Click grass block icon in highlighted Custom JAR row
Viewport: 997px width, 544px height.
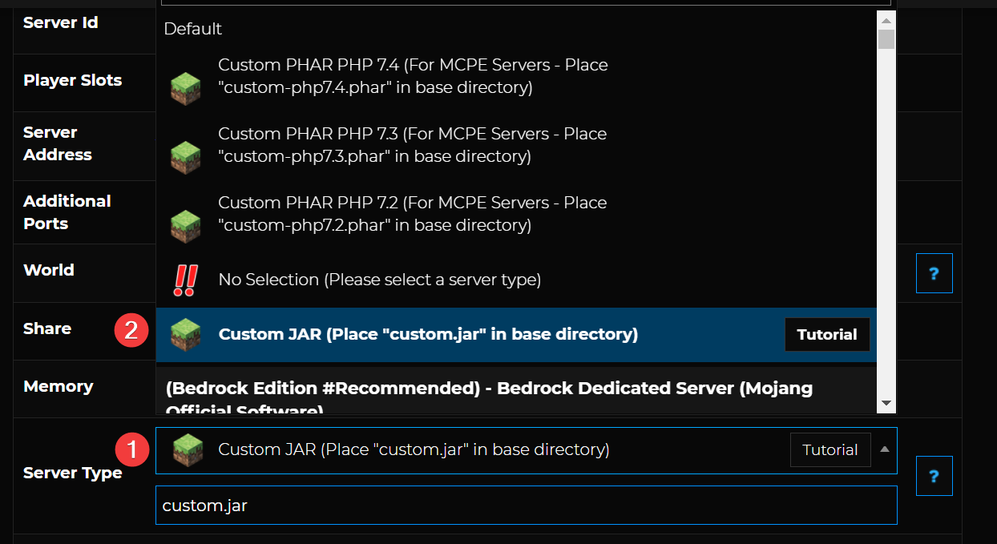[x=185, y=334]
